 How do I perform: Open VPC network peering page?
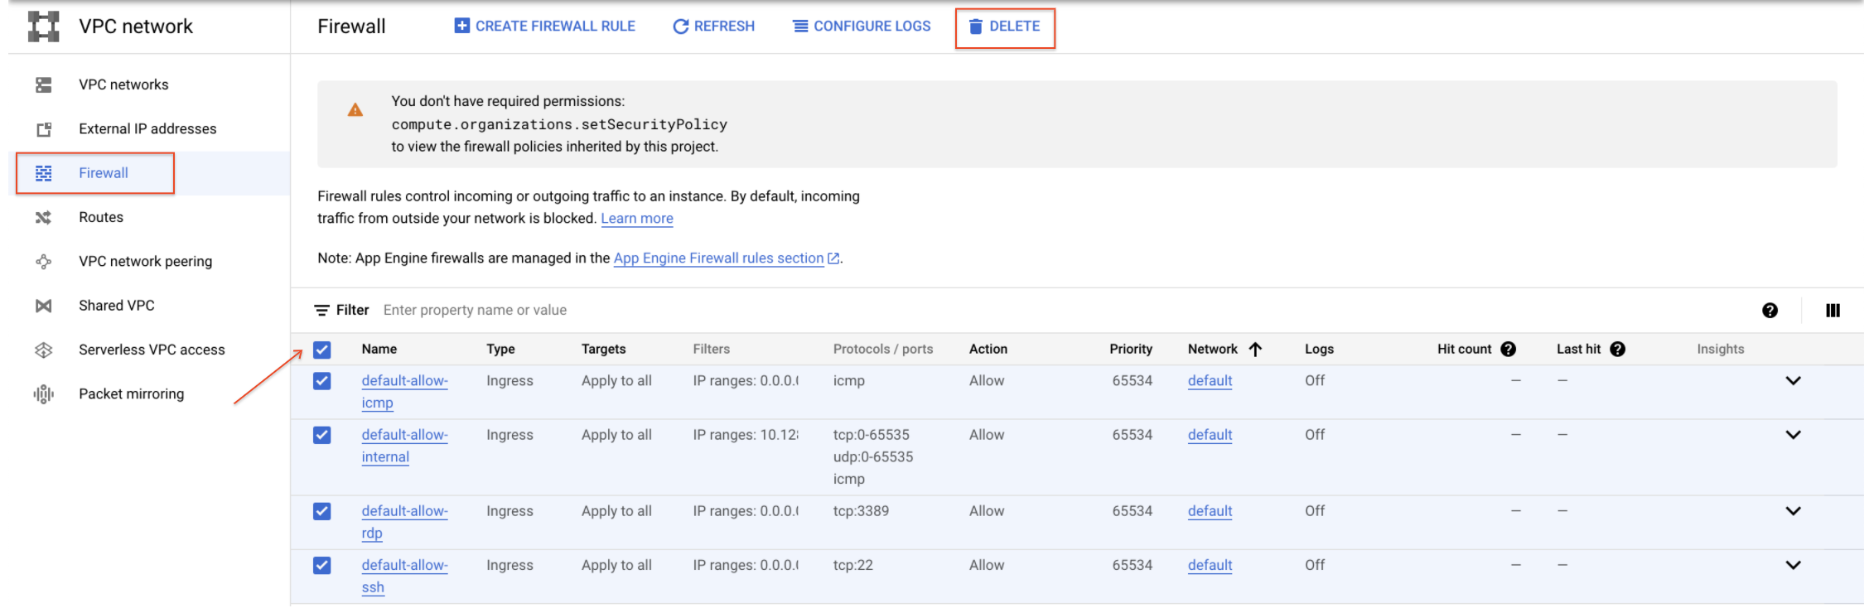point(146,262)
